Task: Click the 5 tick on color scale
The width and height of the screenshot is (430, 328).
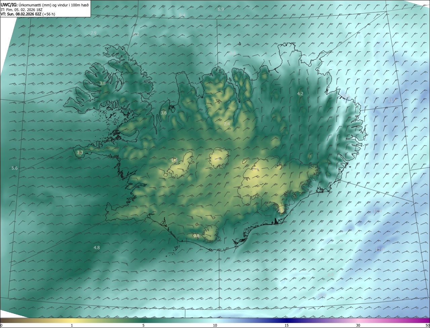Action: (143, 326)
